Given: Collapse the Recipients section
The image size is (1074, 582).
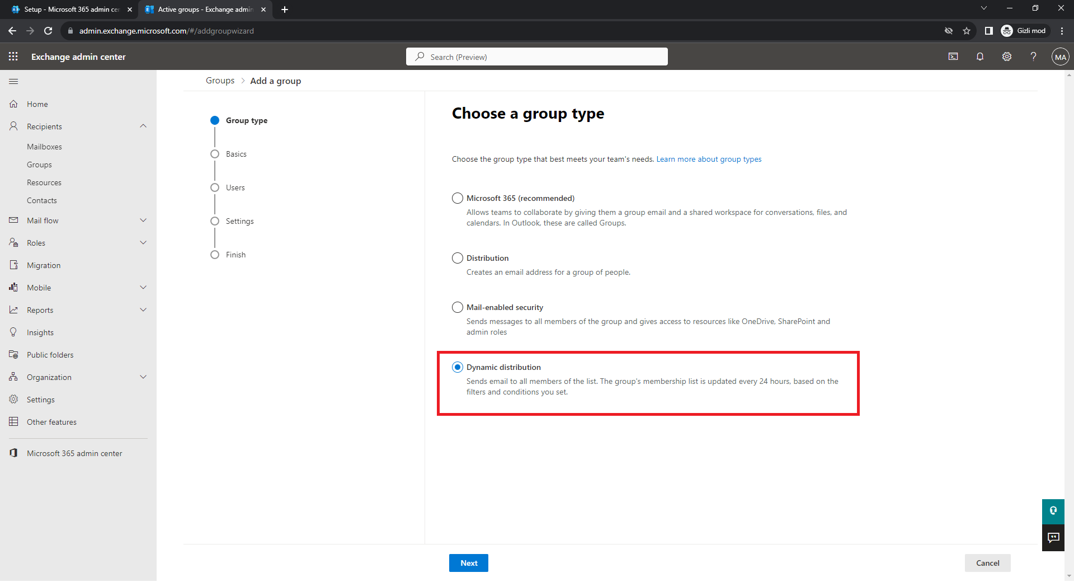Looking at the screenshot, I should (x=143, y=126).
